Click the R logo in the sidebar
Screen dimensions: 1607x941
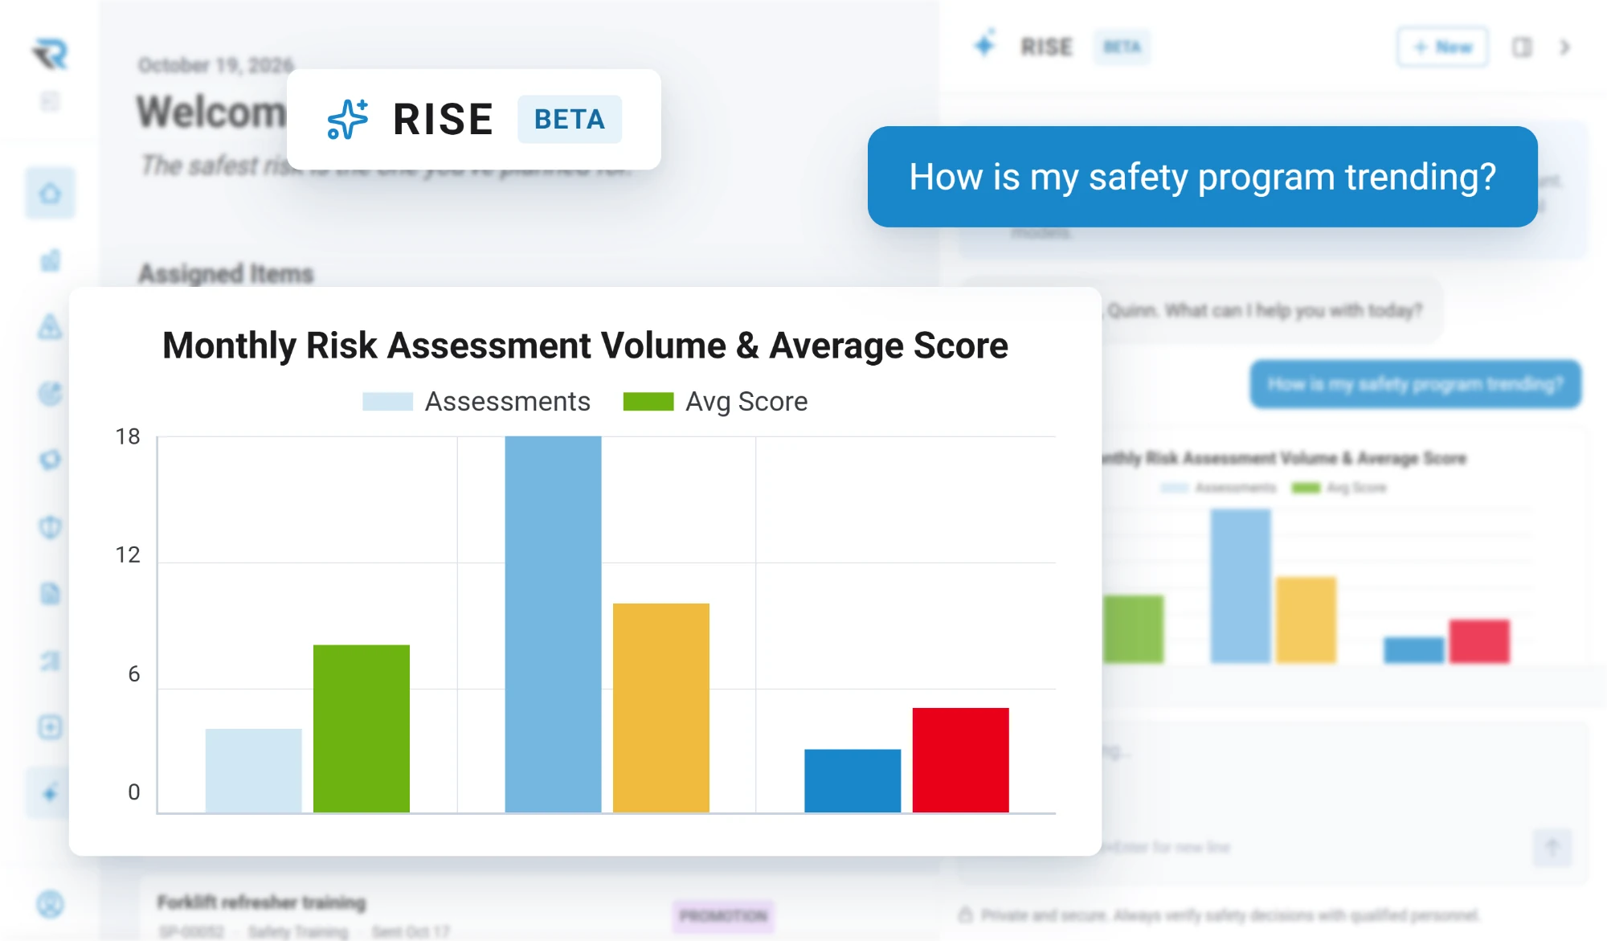(50, 53)
